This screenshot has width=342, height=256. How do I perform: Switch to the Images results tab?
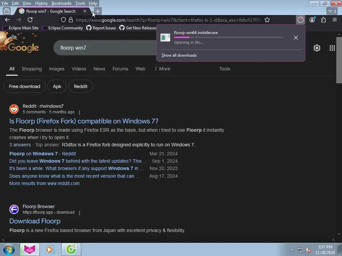point(57,69)
